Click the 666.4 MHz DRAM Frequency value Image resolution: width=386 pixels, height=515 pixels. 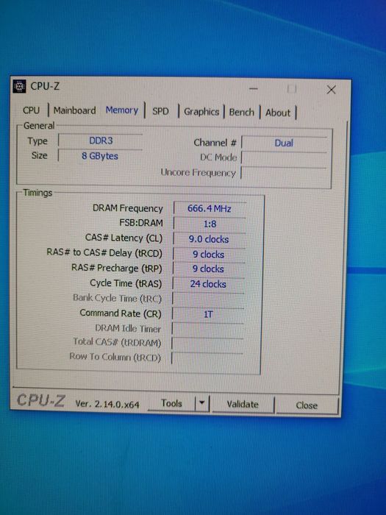point(210,208)
